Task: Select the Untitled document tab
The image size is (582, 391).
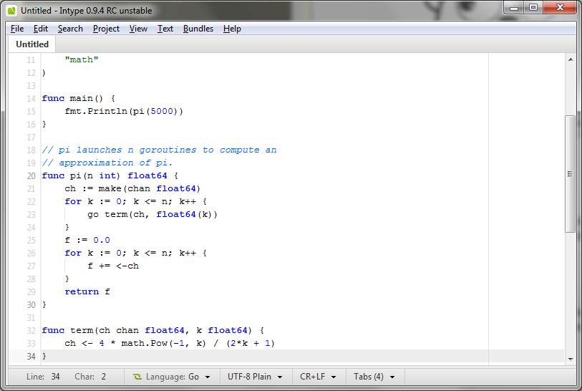Action: click(32, 44)
